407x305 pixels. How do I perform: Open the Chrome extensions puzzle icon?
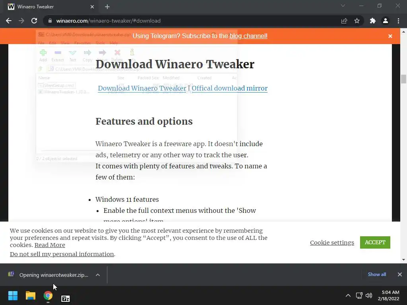pos(373,21)
